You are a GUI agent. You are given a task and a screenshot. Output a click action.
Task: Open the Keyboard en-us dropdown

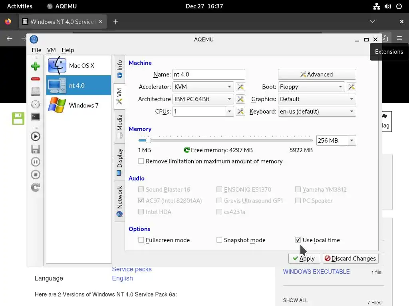pos(317,112)
